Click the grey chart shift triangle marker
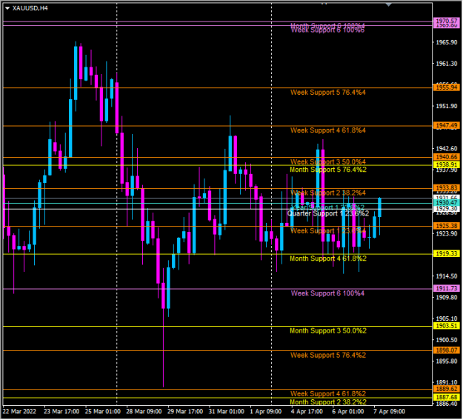 (x=389, y=4)
